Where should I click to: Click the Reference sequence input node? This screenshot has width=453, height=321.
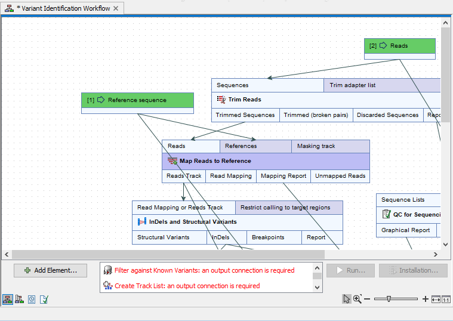[x=137, y=100]
